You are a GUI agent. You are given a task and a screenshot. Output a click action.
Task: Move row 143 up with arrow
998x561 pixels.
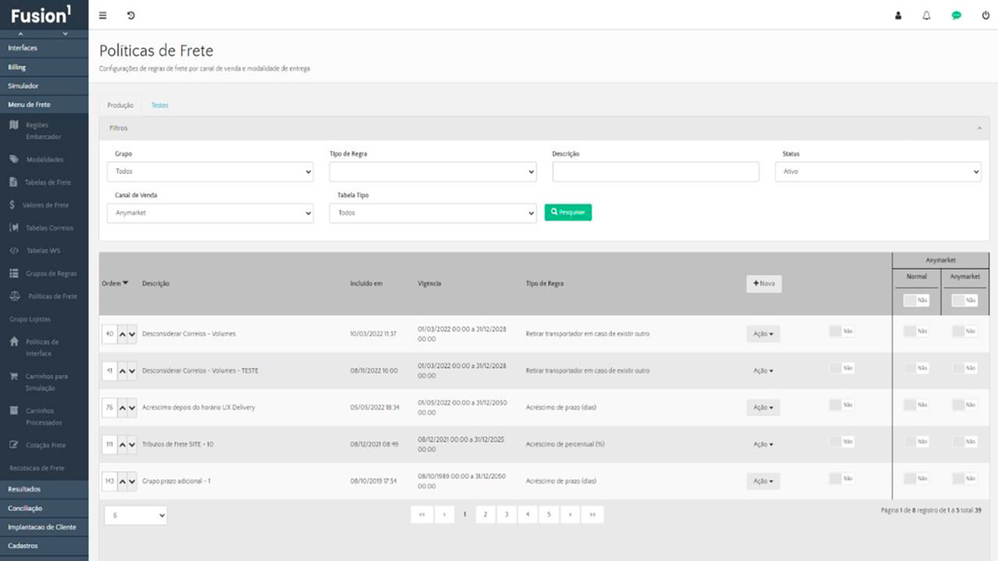[x=122, y=481]
